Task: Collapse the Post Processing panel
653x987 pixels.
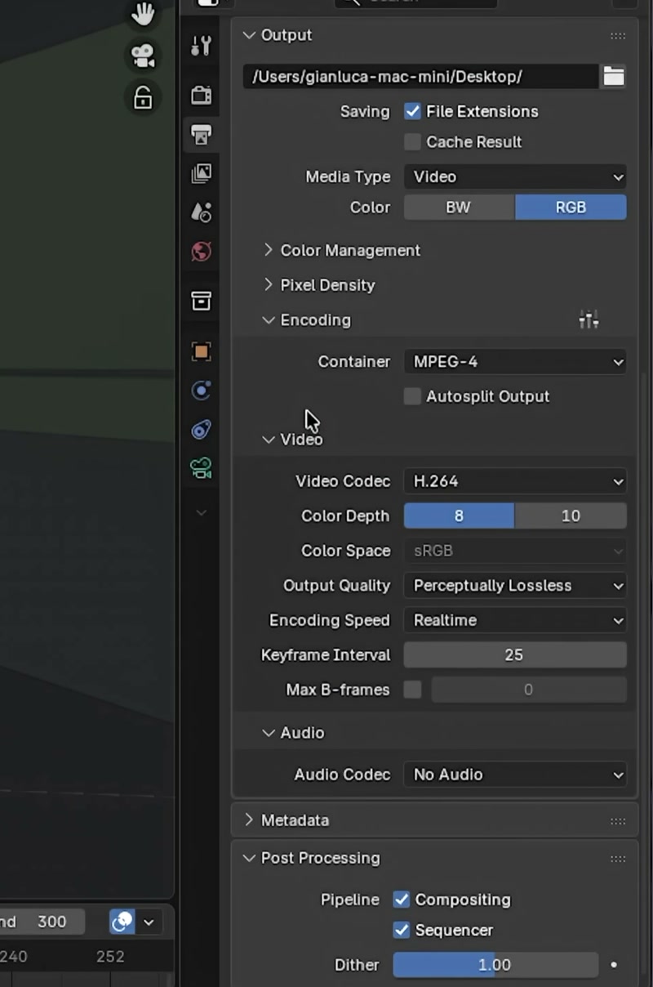Action: pyautogui.click(x=250, y=858)
